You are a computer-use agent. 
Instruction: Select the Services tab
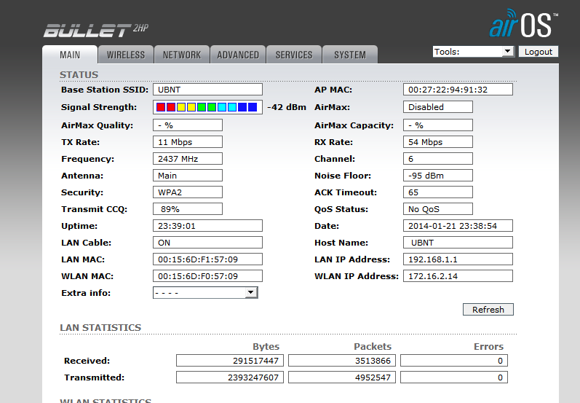pyautogui.click(x=294, y=55)
